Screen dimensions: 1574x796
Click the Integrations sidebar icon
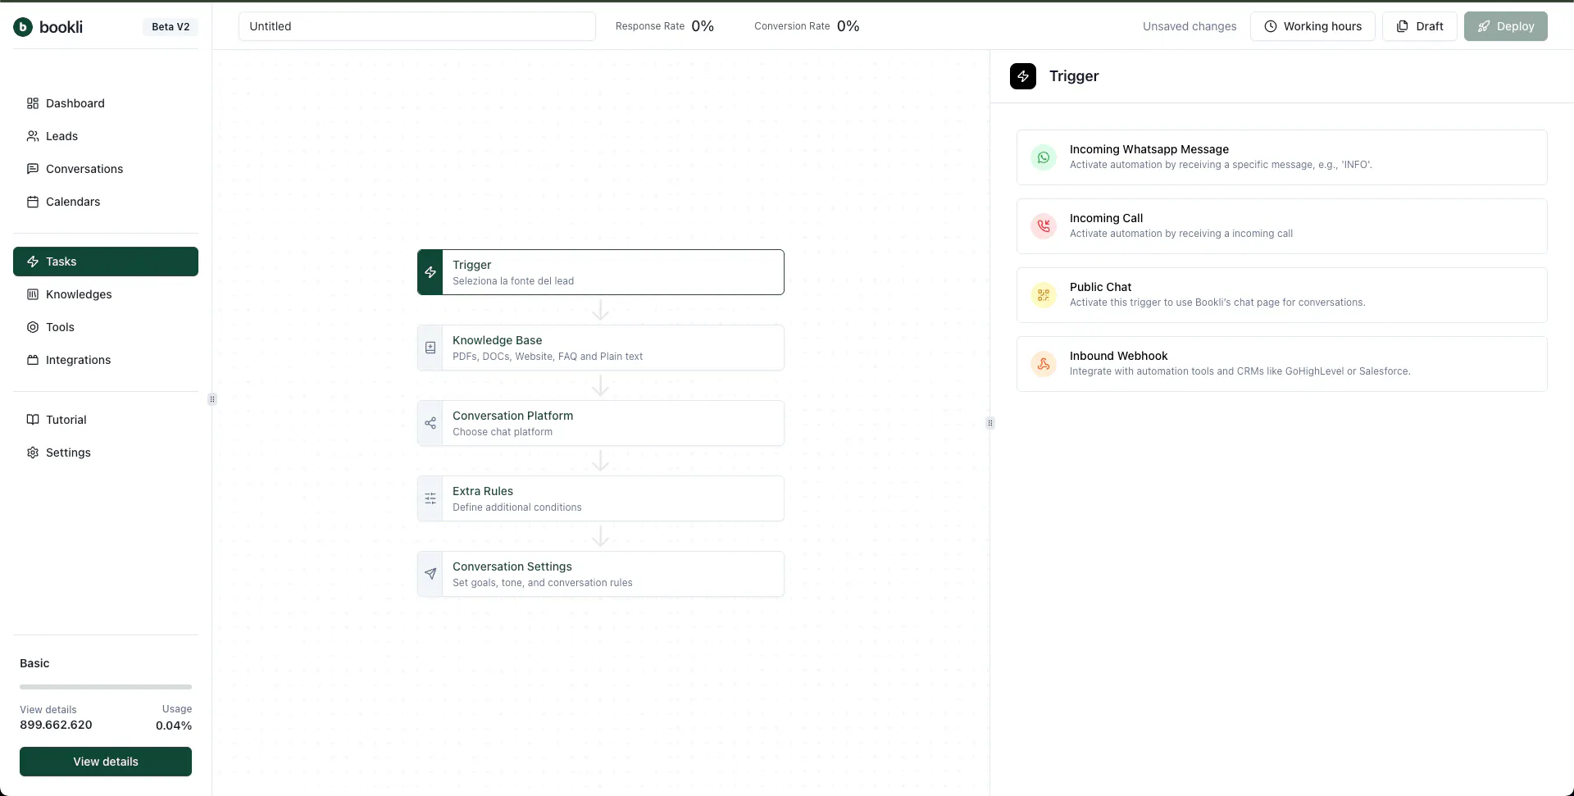tap(33, 360)
